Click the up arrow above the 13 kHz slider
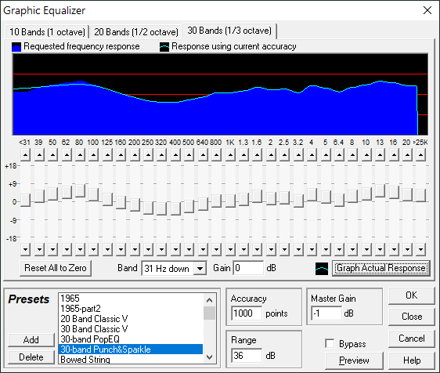 380,154
